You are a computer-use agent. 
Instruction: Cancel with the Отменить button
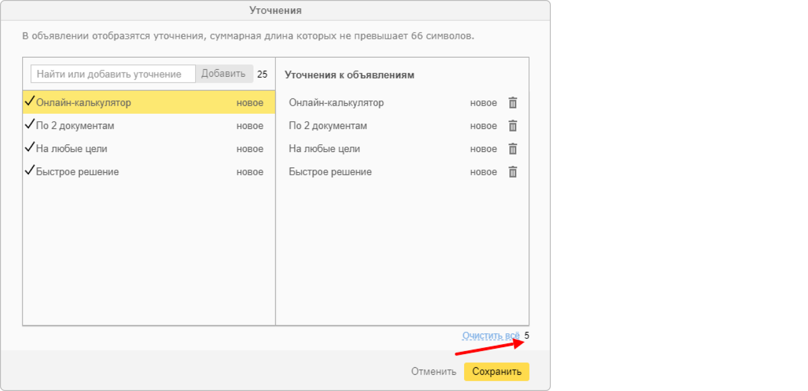[434, 371]
